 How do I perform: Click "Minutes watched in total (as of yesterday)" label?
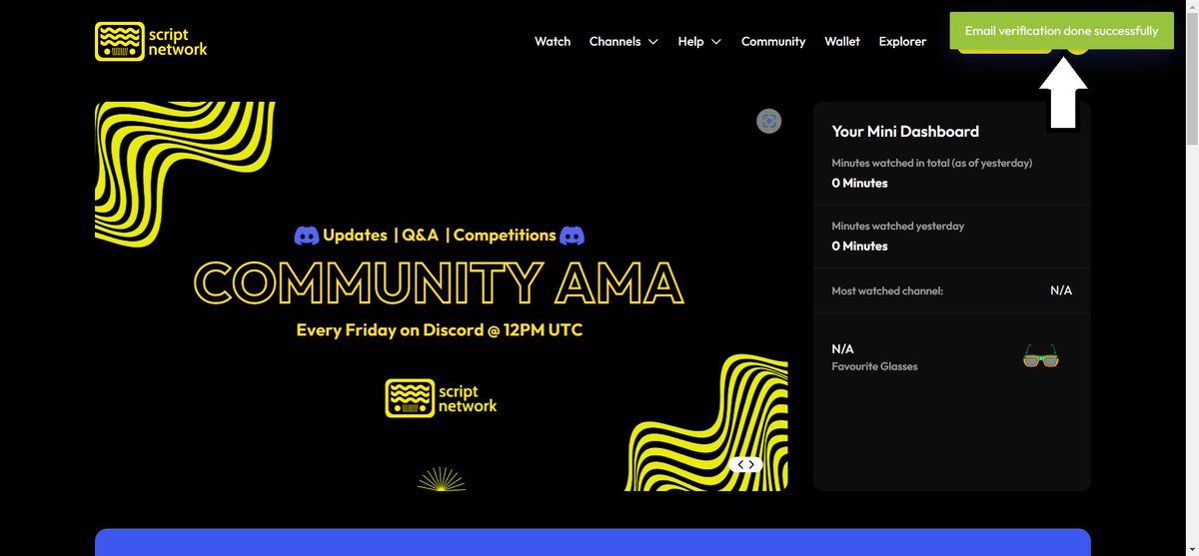point(932,163)
